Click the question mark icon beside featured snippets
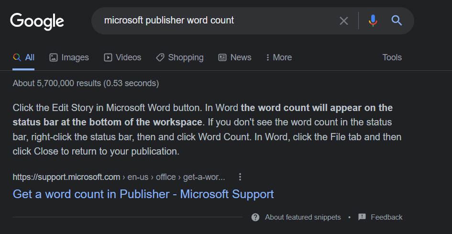 pyautogui.click(x=255, y=217)
